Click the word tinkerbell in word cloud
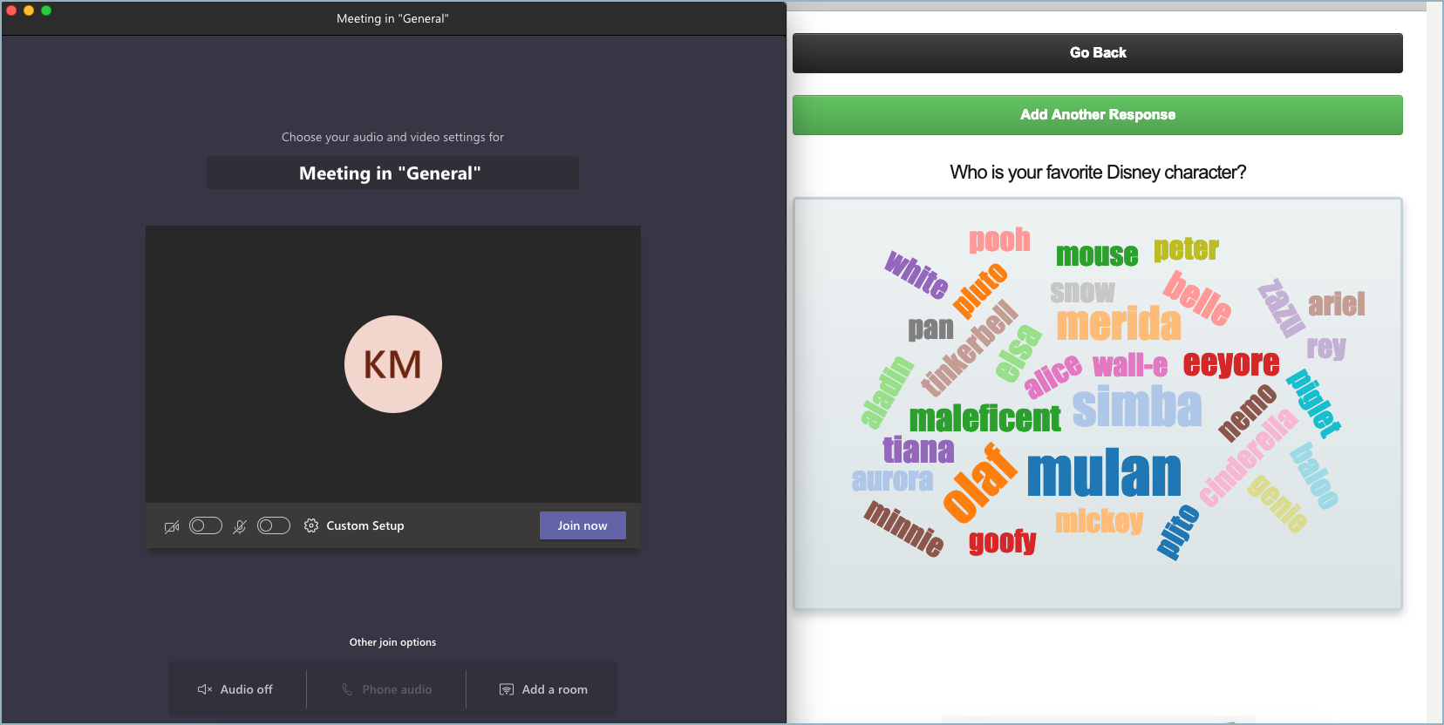The height and width of the screenshot is (725, 1444). [971, 349]
